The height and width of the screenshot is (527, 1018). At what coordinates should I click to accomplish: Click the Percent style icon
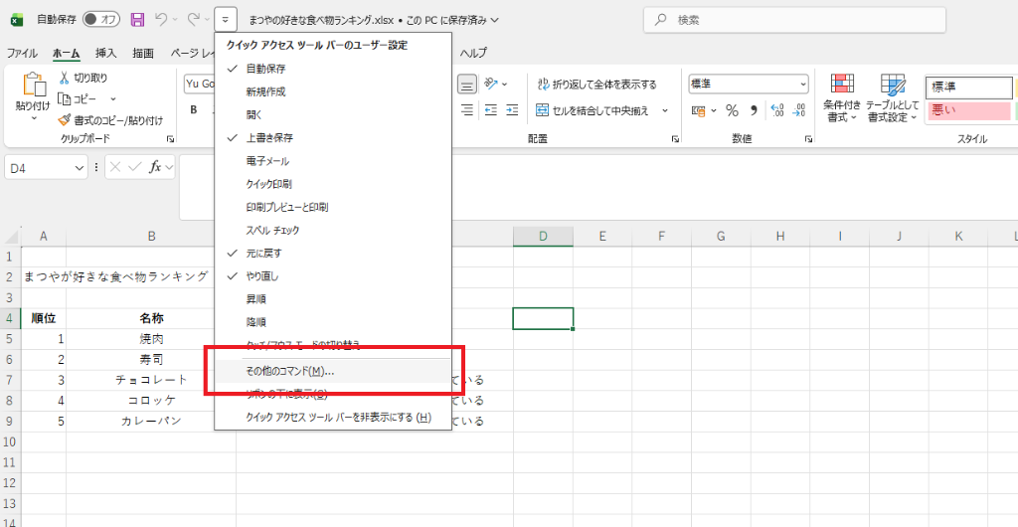coord(732,110)
